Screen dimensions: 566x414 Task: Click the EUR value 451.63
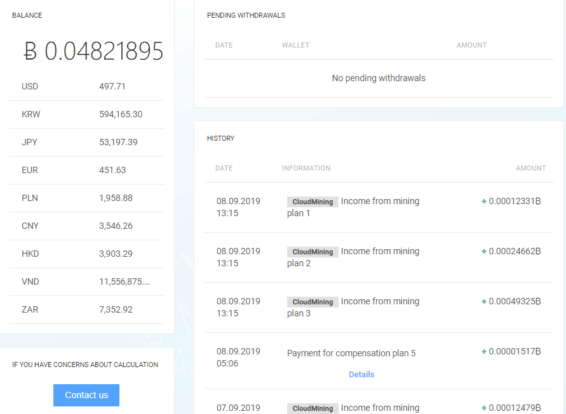112,170
